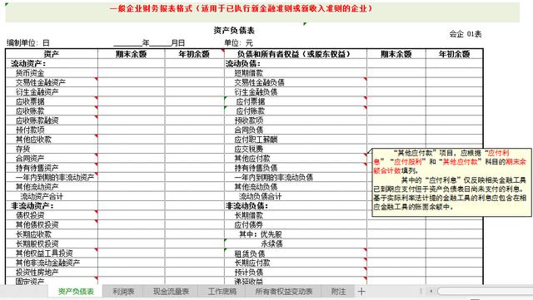533x300 pixels.
Task: Switch to the 附注 sheet tab
Action: [x=338, y=291]
